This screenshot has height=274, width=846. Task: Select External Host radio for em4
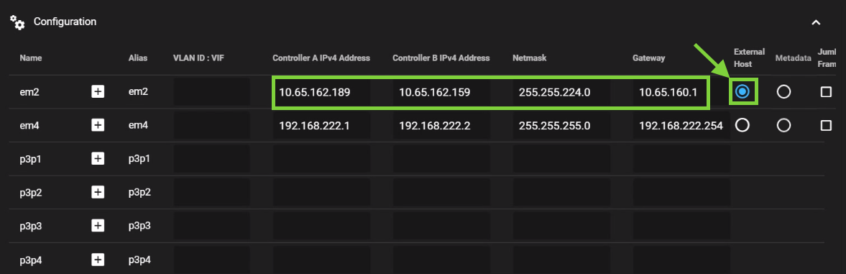pyautogui.click(x=742, y=125)
